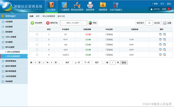The height and width of the screenshot is (107, 174).
Task: Open 居民管理 sidebar menu
Action: point(14,32)
